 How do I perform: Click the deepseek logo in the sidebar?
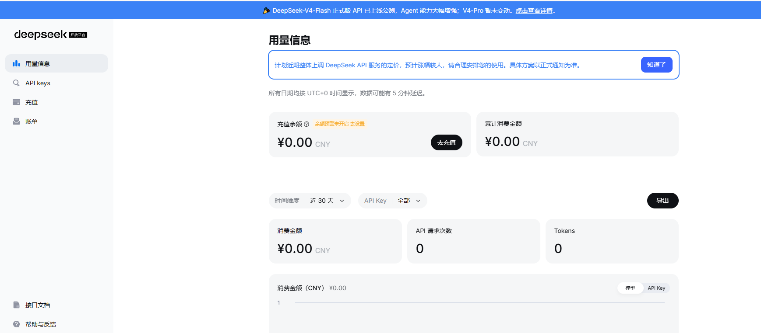coord(50,35)
